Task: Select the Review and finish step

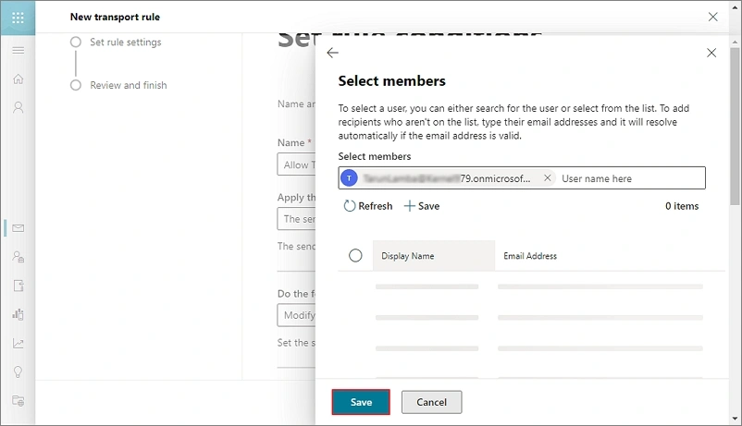Action: [129, 85]
